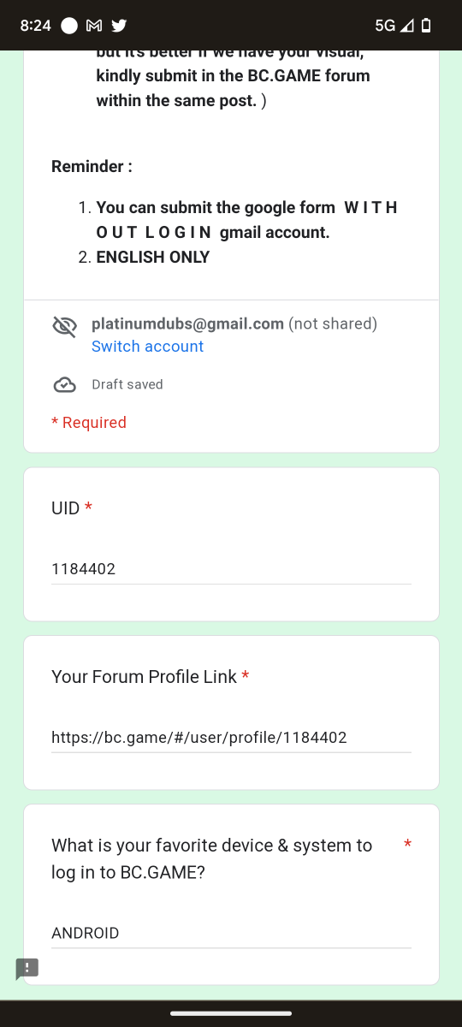Tap the navigation gesture bar at bottom
Screen dimensions: 462x1027
[231, 1013]
